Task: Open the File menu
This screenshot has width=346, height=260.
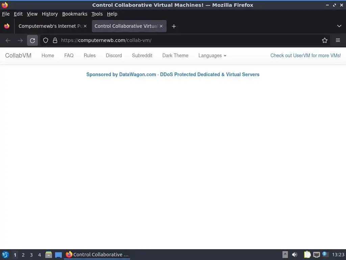Action: click(x=6, y=14)
